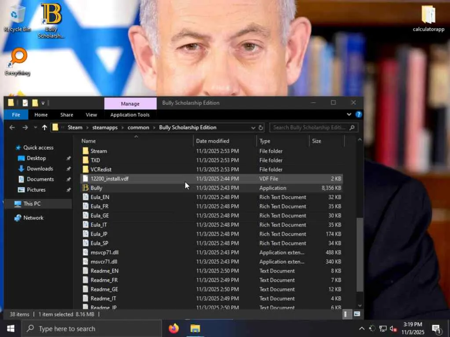450x337 pixels.
Task: Click Properties icon in quick access toolbar
Action: pyautogui.click(x=25, y=103)
